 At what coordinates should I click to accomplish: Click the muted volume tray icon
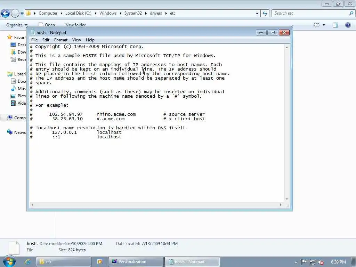321,262
